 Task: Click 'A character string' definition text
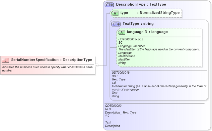(159, 88)
